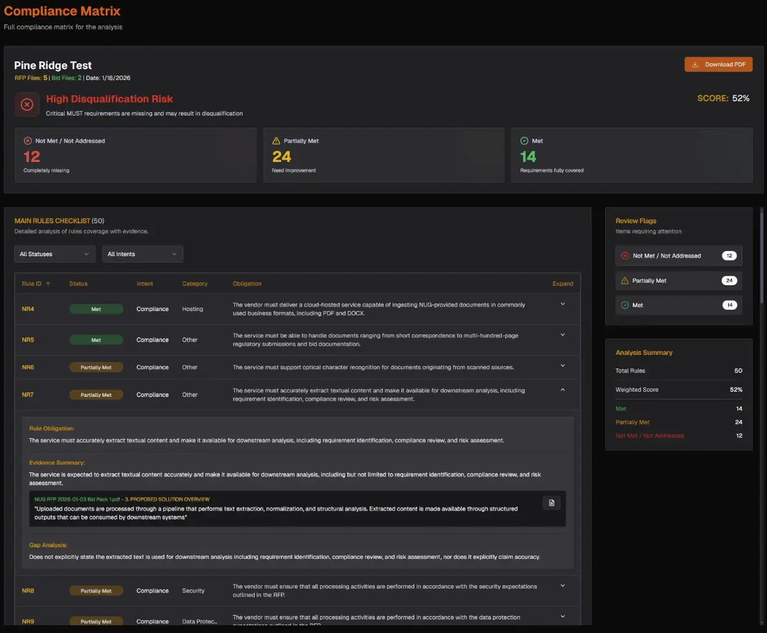767x633 pixels.
Task: Sort table by Status column header
Action: click(x=79, y=284)
